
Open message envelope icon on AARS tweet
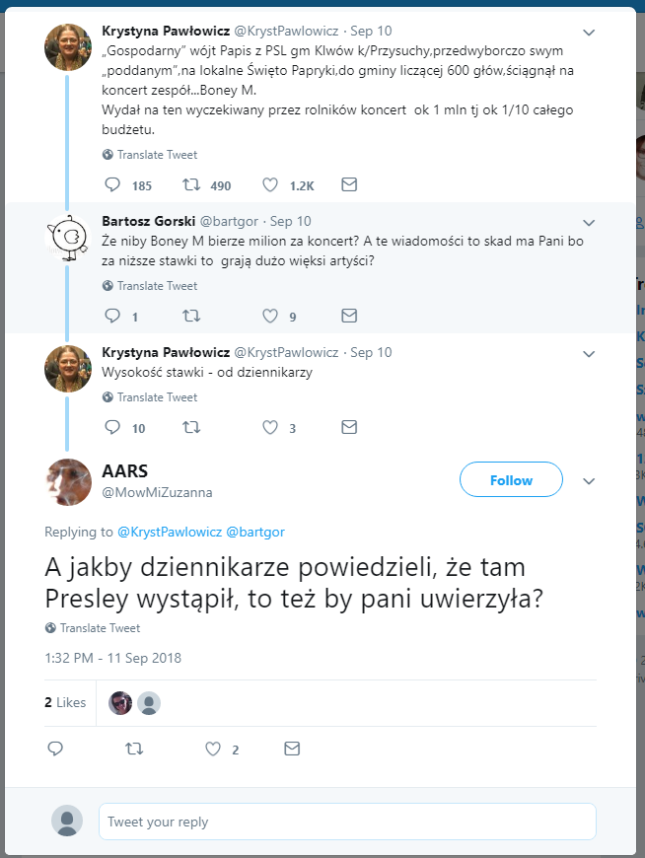tap(292, 749)
